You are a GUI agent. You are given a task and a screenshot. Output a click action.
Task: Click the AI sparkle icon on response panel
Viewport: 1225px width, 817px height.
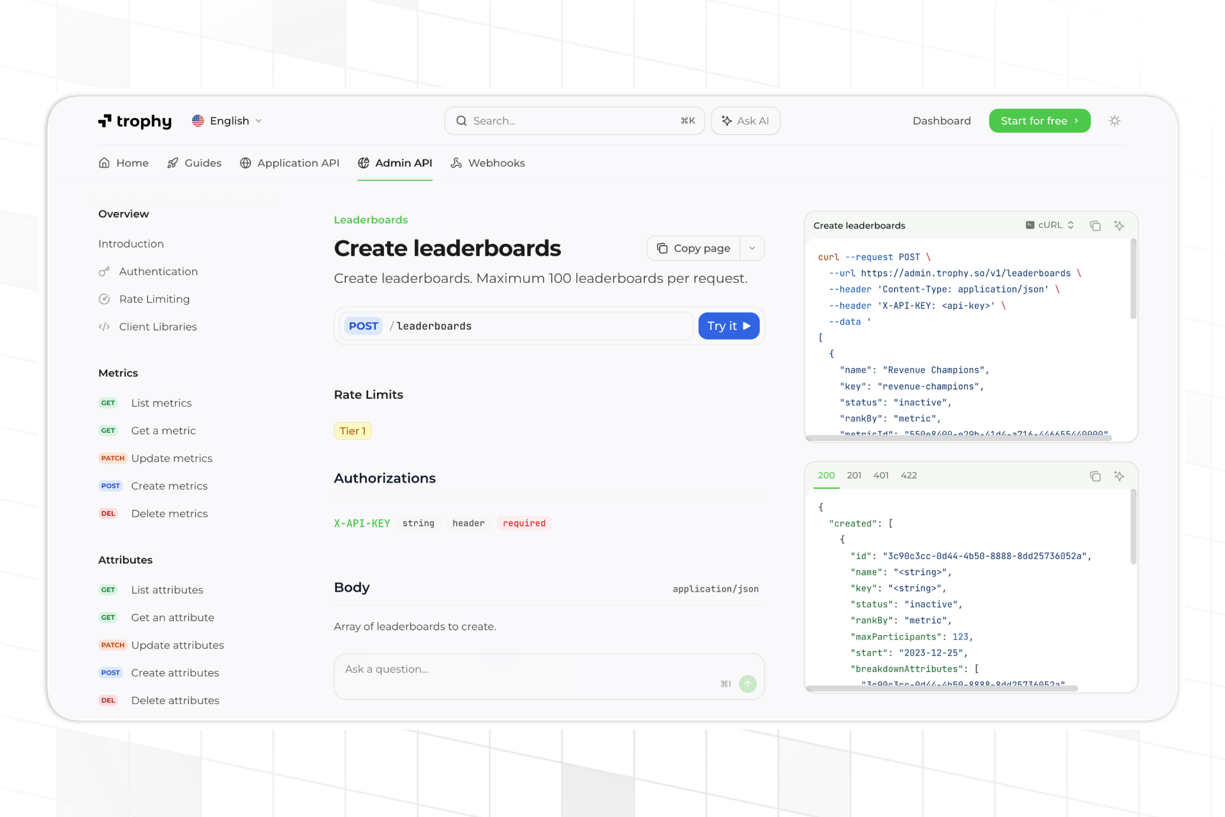1119,476
